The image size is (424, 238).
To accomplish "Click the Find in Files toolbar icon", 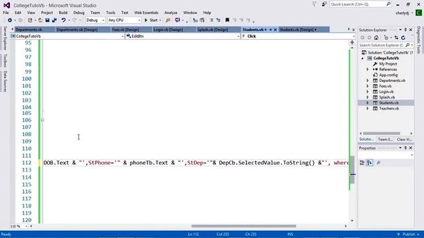I will [x=168, y=20].
